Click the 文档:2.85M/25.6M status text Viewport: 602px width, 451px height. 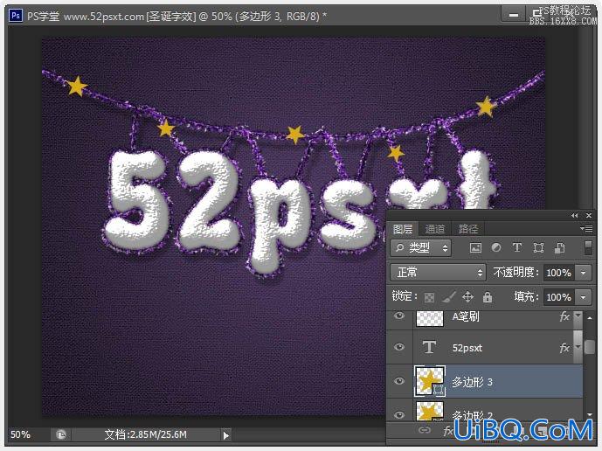coord(146,434)
